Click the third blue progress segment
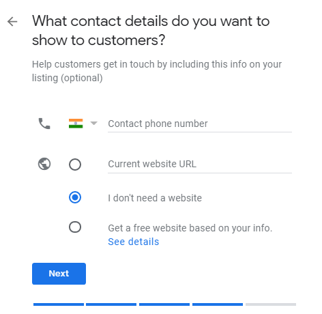 [164, 304]
